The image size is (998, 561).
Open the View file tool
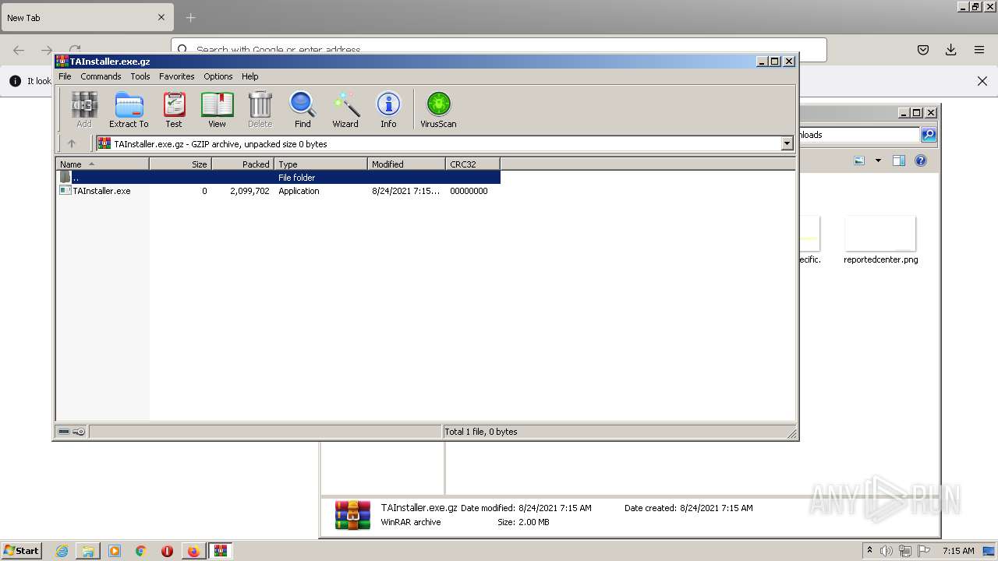click(217, 109)
